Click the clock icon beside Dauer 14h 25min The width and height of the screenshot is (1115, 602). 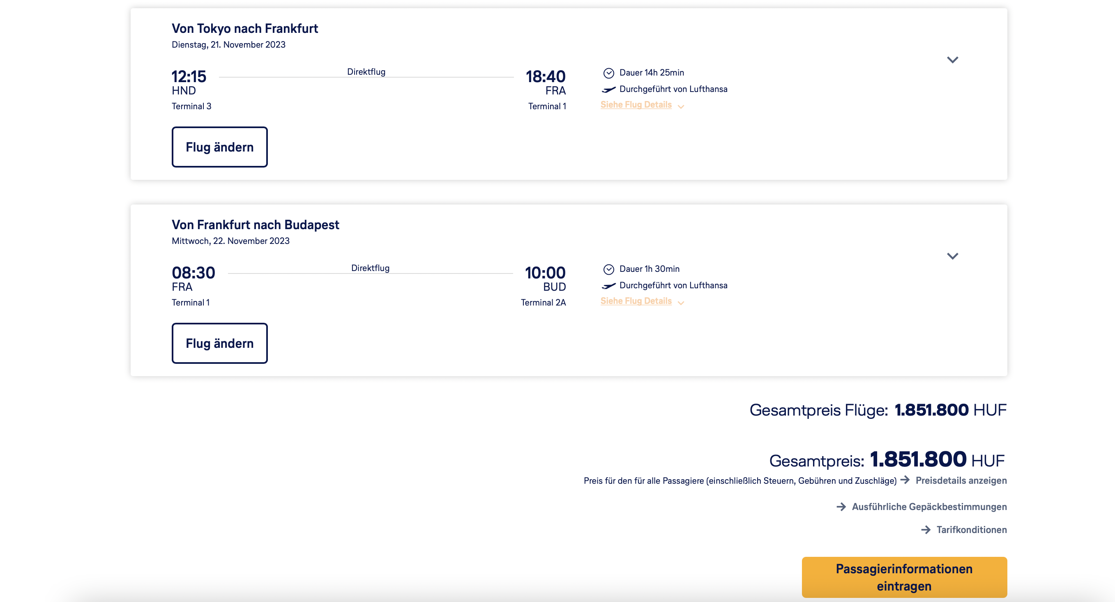(608, 73)
